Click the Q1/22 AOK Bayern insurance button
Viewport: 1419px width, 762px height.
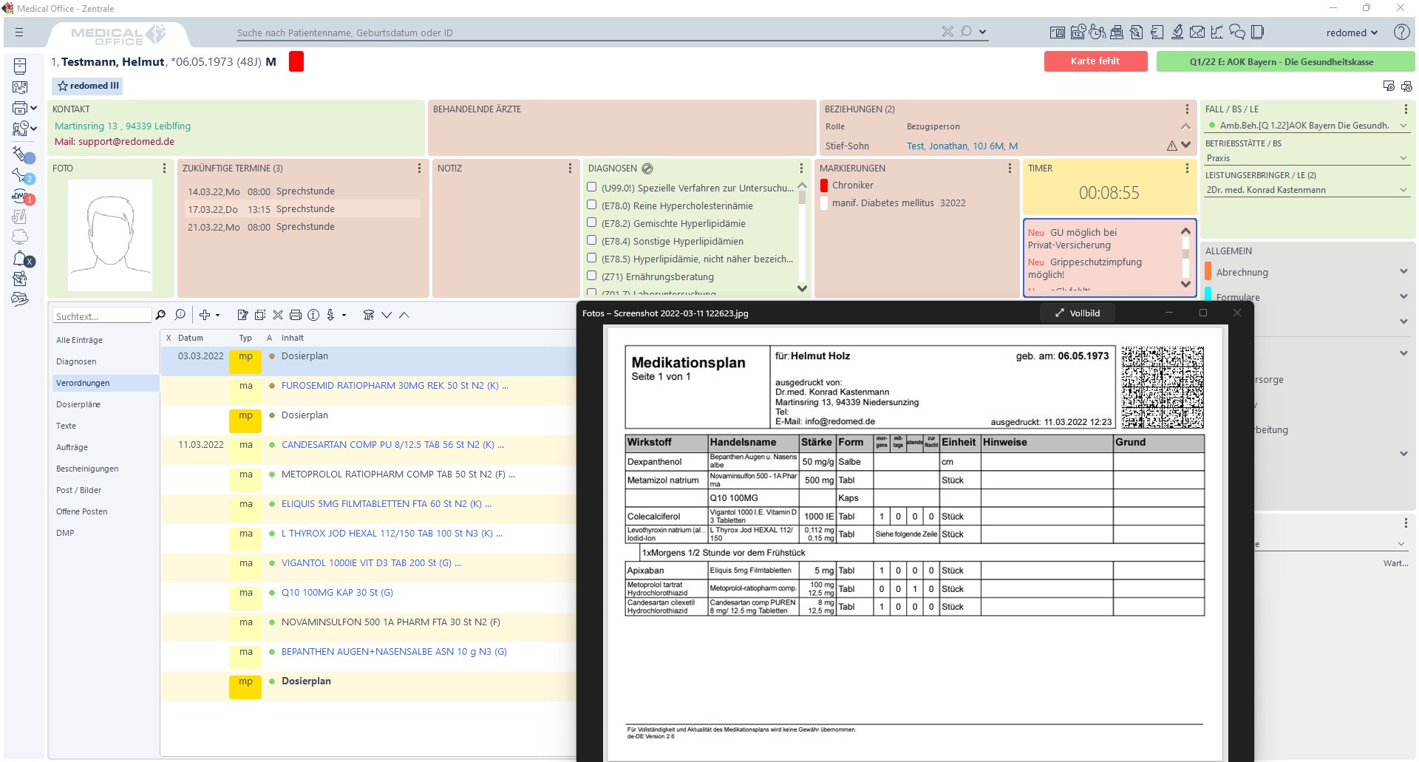tap(1285, 61)
